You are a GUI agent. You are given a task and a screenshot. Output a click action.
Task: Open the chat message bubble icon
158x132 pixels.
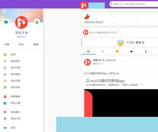tap(6, 22)
